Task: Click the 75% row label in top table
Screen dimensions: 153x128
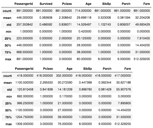Action: click(x=8, y=52)
